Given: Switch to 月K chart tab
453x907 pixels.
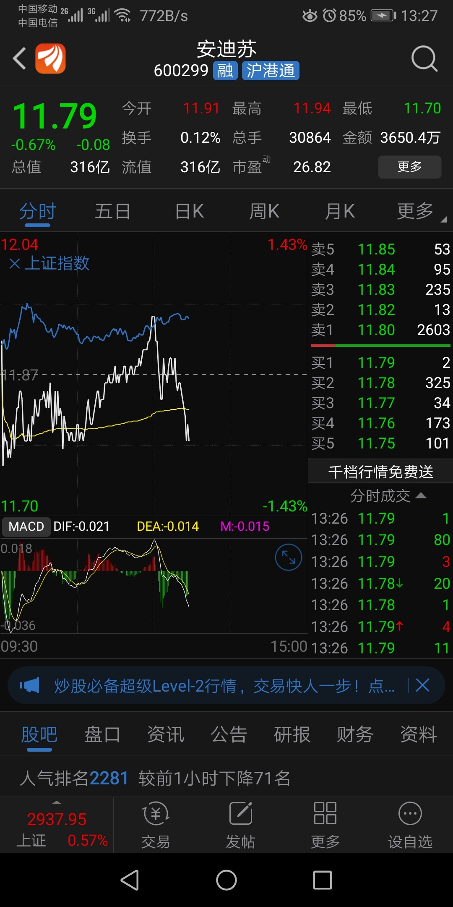Looking at the screenshot, I should 340,211.
